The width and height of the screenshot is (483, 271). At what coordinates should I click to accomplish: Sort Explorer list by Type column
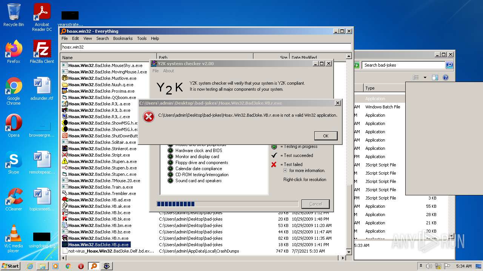pos(385,88)
